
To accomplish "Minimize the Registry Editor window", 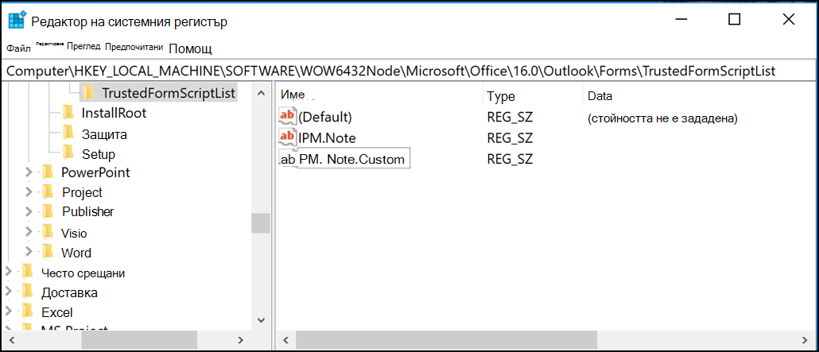I will 680,20.
